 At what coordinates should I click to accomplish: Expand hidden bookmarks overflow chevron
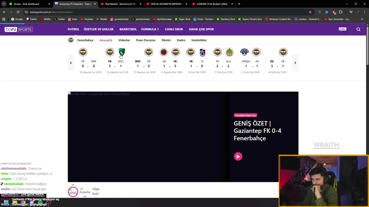(362, 19)
